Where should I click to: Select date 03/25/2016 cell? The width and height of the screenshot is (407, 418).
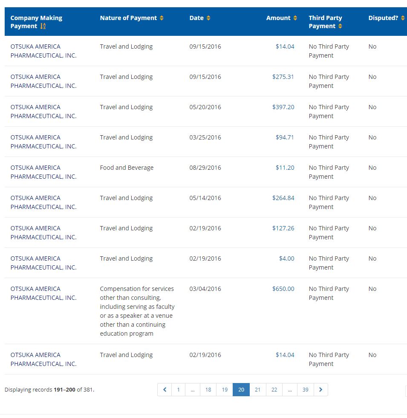tap(205, 137)
